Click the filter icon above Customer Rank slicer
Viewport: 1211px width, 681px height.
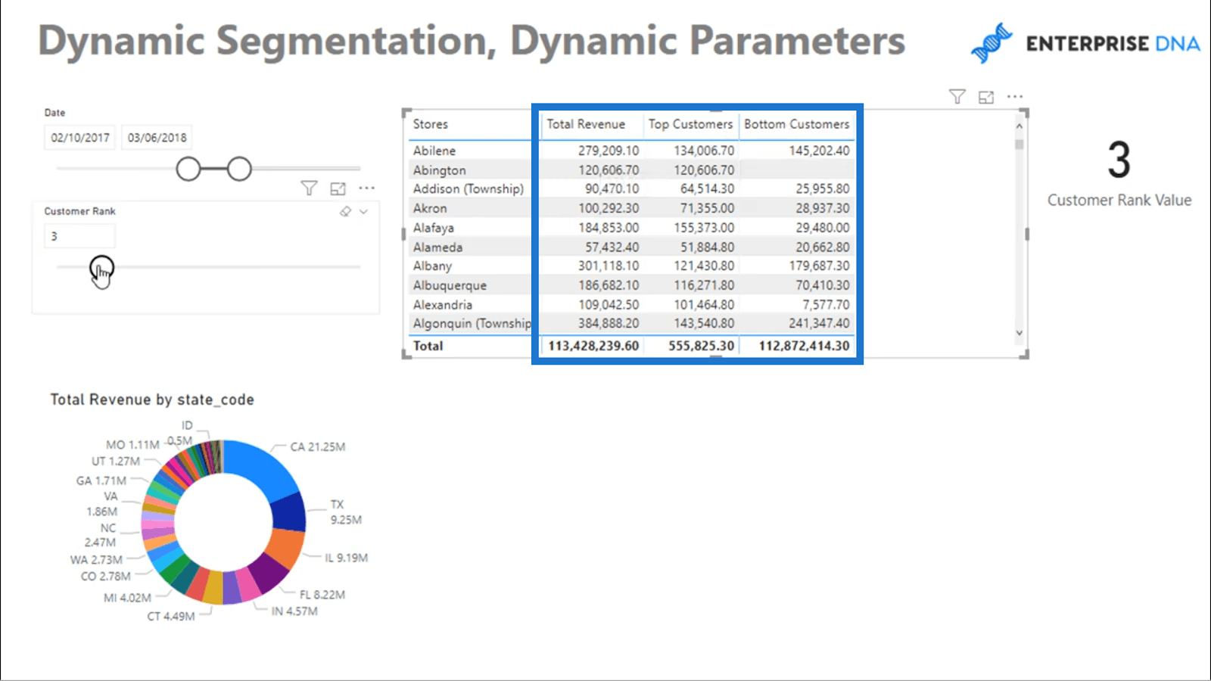coord(309,188)
